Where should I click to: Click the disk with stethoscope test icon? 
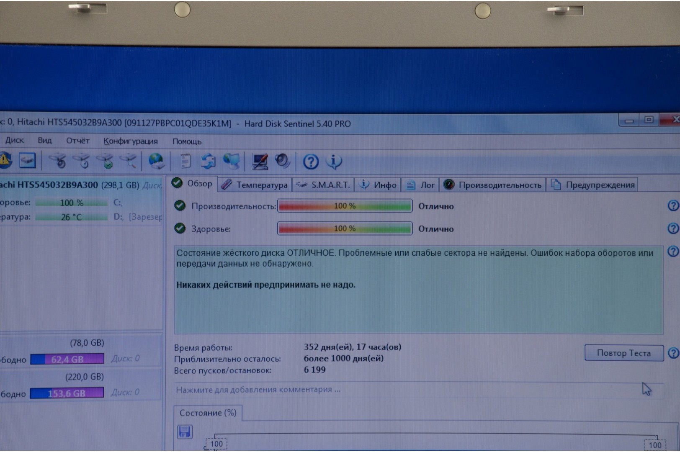(x=57, y=161)
